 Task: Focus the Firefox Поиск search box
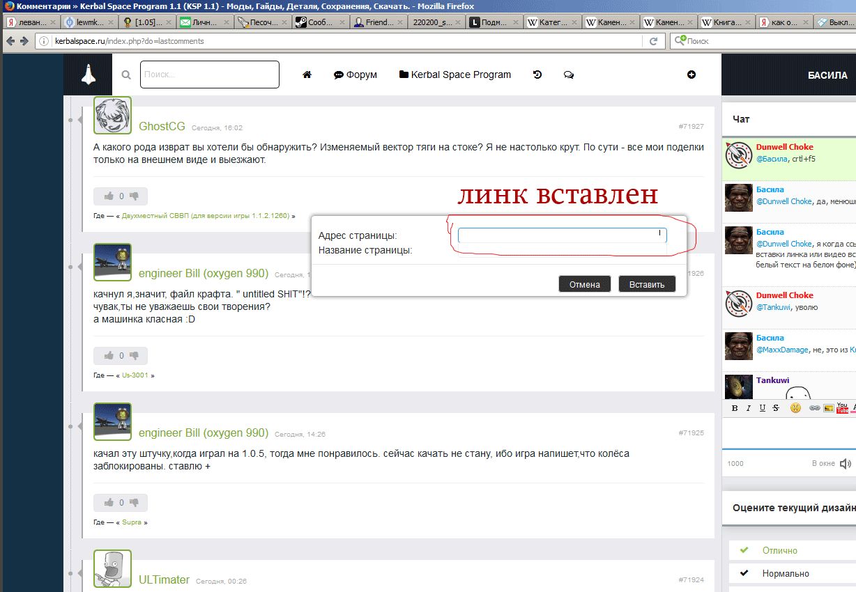click(x=763, y=41)
